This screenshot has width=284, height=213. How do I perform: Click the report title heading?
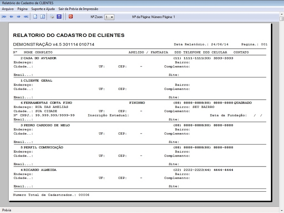69,35
